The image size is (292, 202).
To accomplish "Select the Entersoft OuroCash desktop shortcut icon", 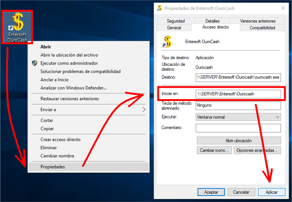I will (x=17, y=27).
